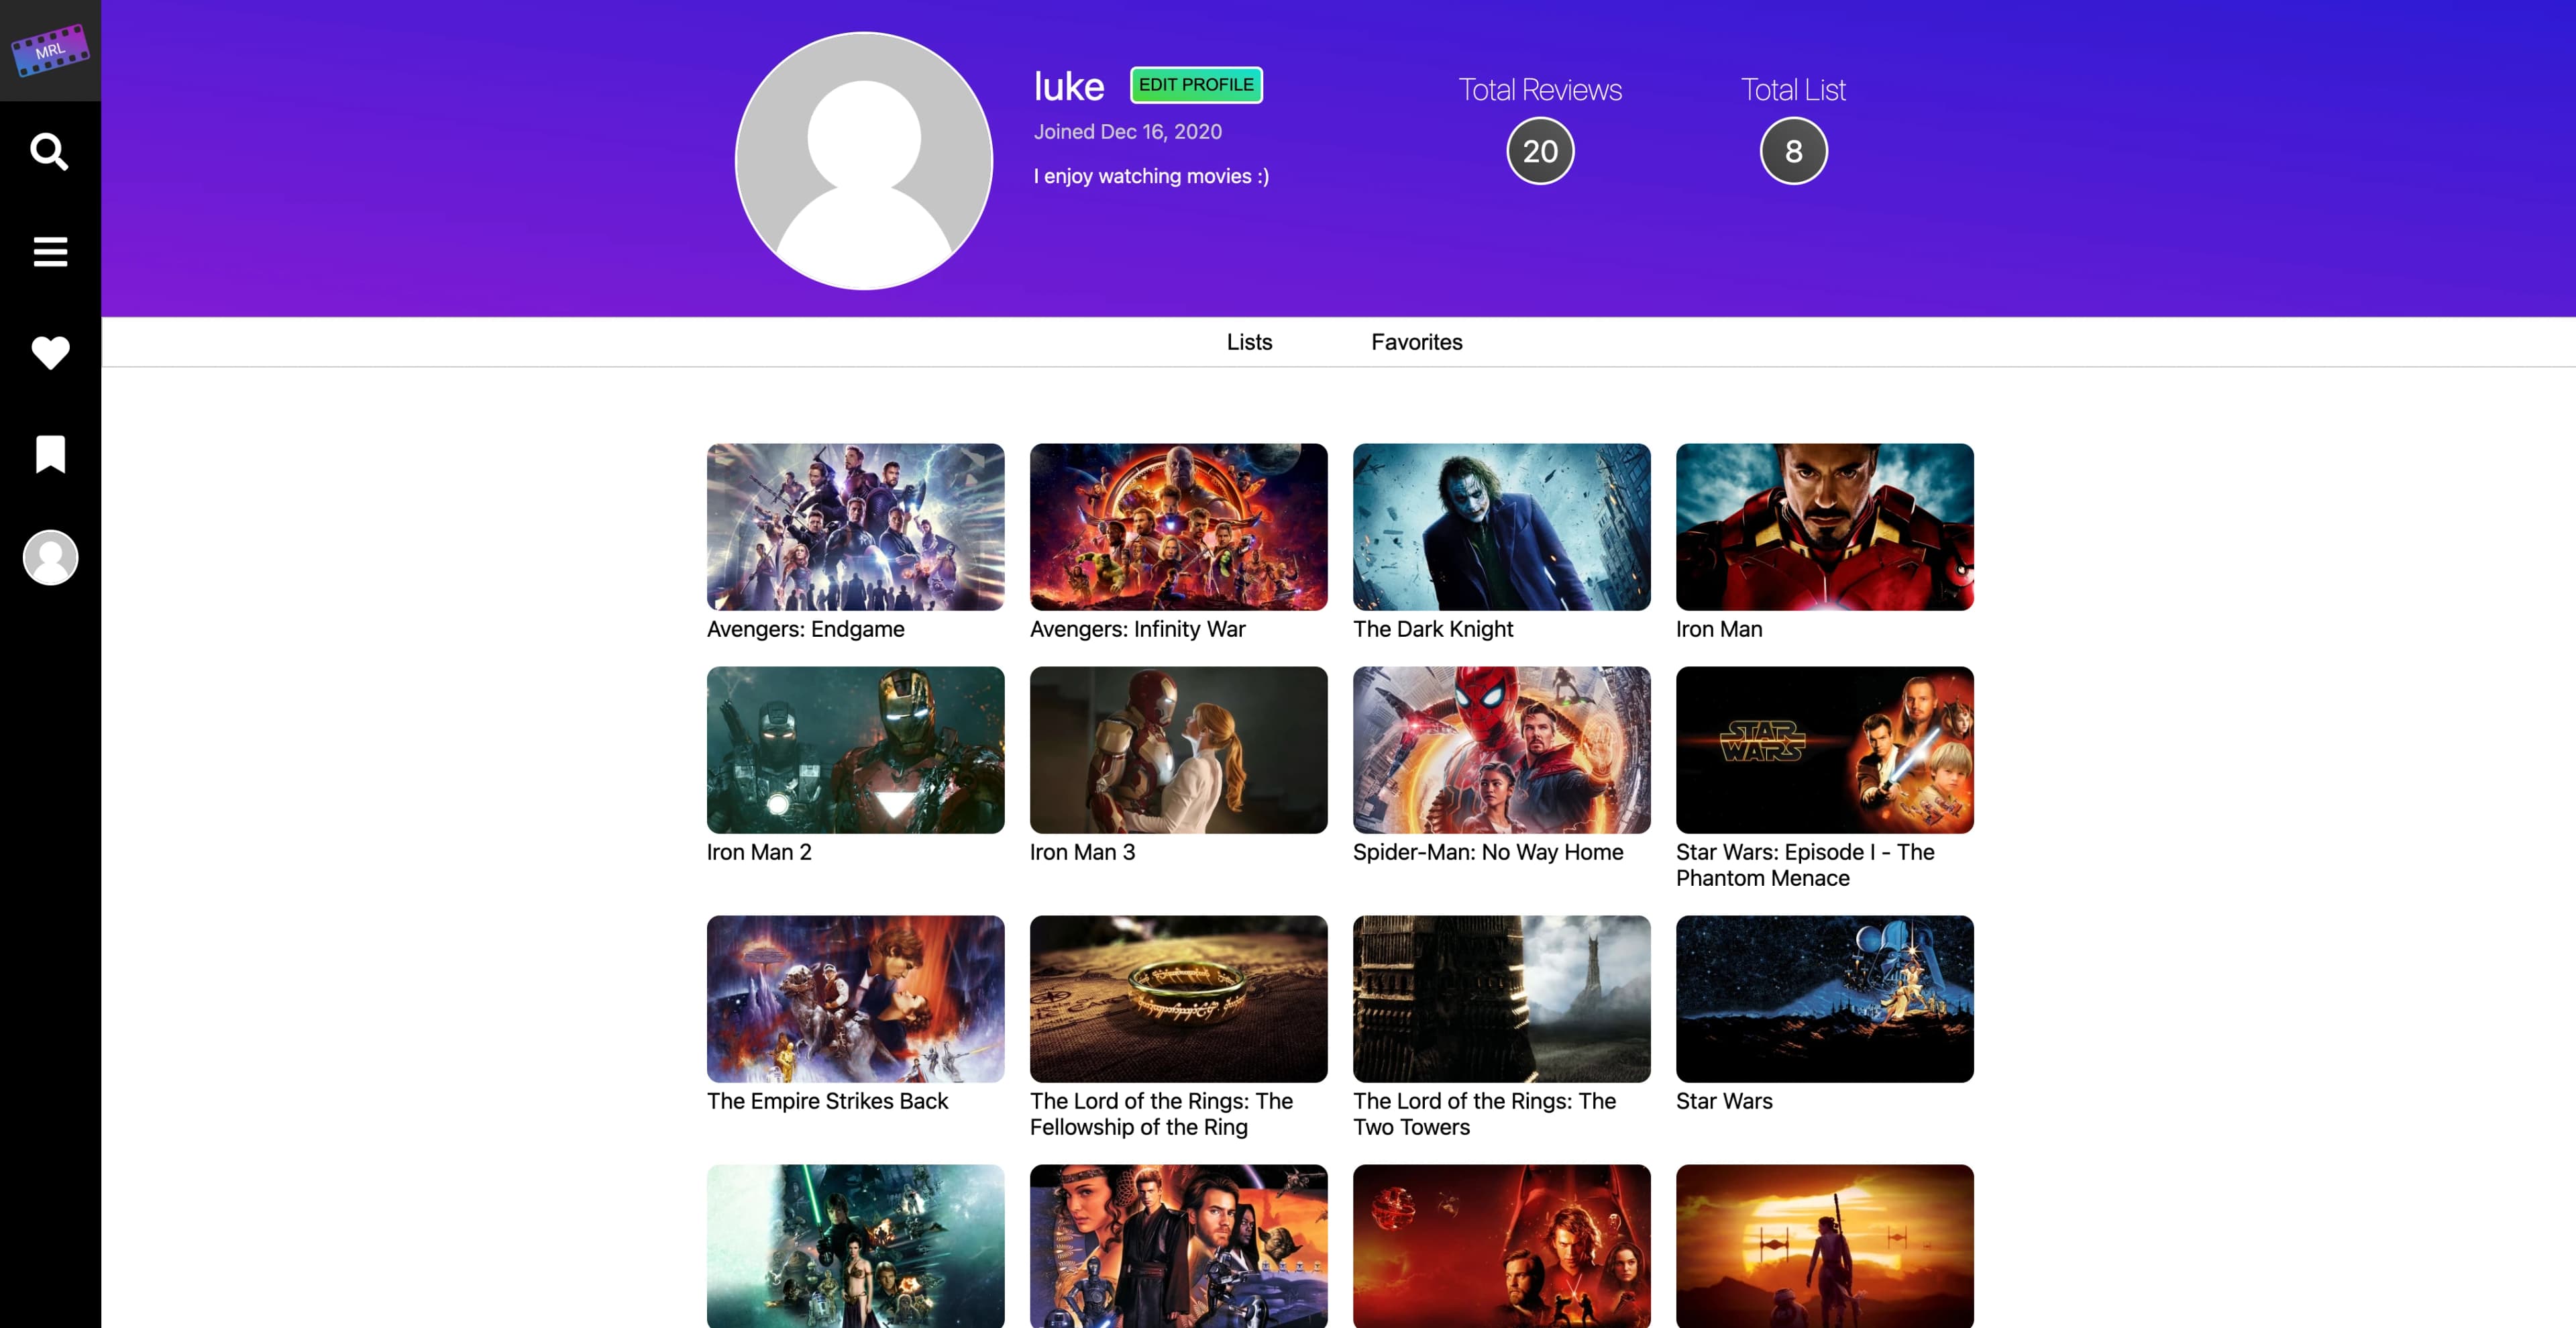Open the Iron Man 3 poster
Screen dimensions: 2576x1328
point(1178,750)
